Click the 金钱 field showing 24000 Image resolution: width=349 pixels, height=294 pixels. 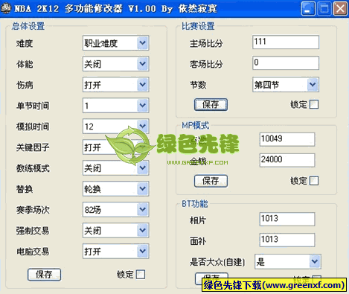[x=287, y=160]
